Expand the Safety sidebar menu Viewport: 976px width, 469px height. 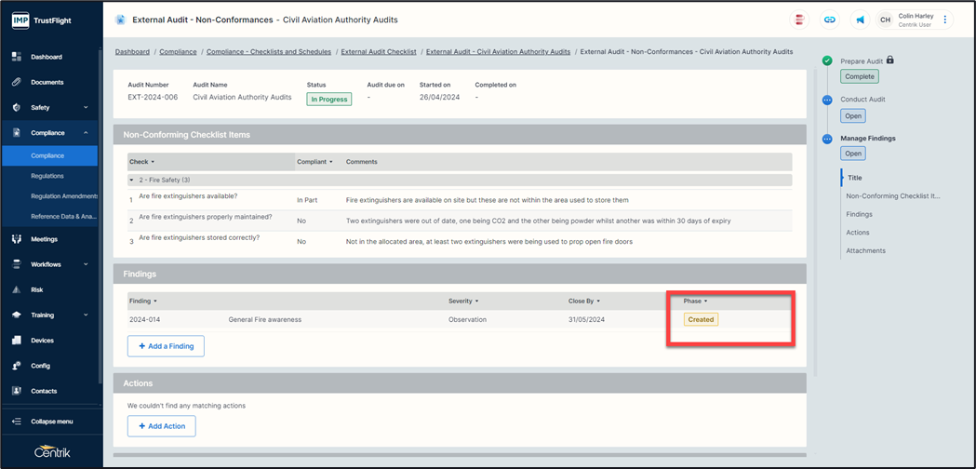click(x=86, y=108)
